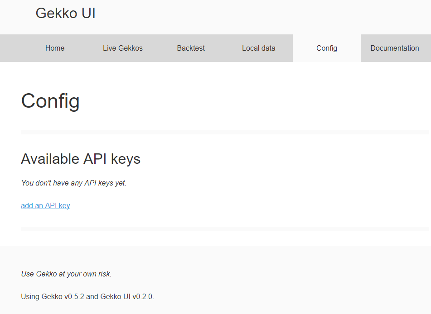Switch to the Live Gekkos tab
The image size is (431, 314).
(123, 48)
